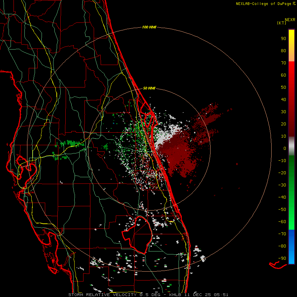Screen dimensions: 297x297
Task: Click the NEXR label above the color scale
Action: point(290,20)
